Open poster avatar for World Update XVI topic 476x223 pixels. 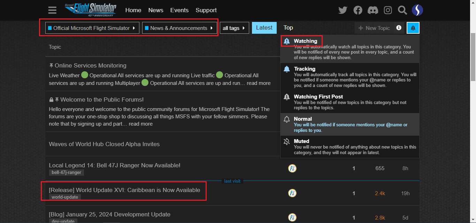(x=292, y=193)
